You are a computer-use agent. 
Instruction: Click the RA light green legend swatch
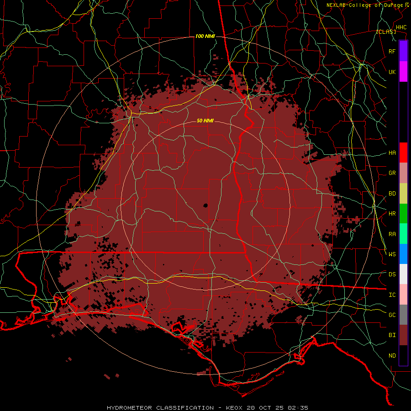403,234
